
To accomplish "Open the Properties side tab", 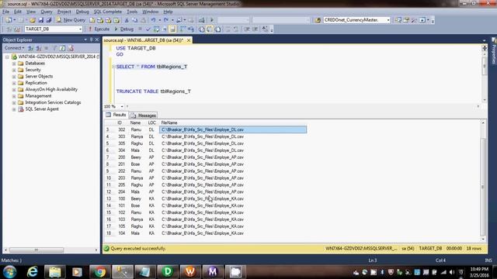I will 494,50.
